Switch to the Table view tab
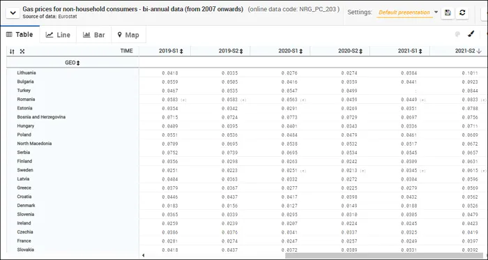This screenshot has width=488, height=260. [20, 35]
